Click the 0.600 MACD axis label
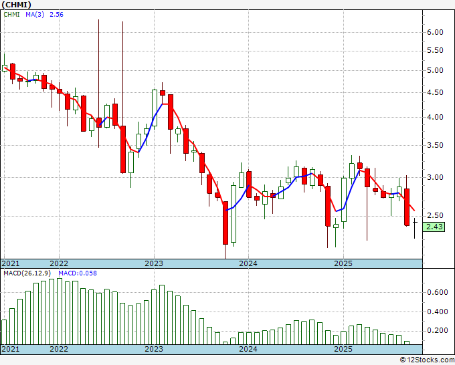455x365 pixels. (x=438, y=293)
